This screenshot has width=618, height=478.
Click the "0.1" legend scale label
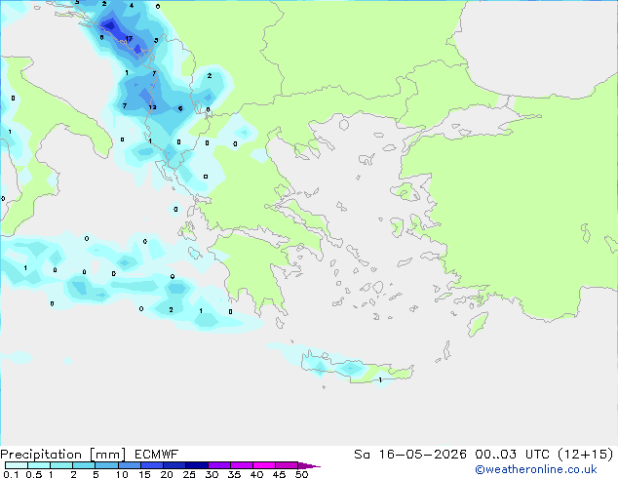coord(11,474)
